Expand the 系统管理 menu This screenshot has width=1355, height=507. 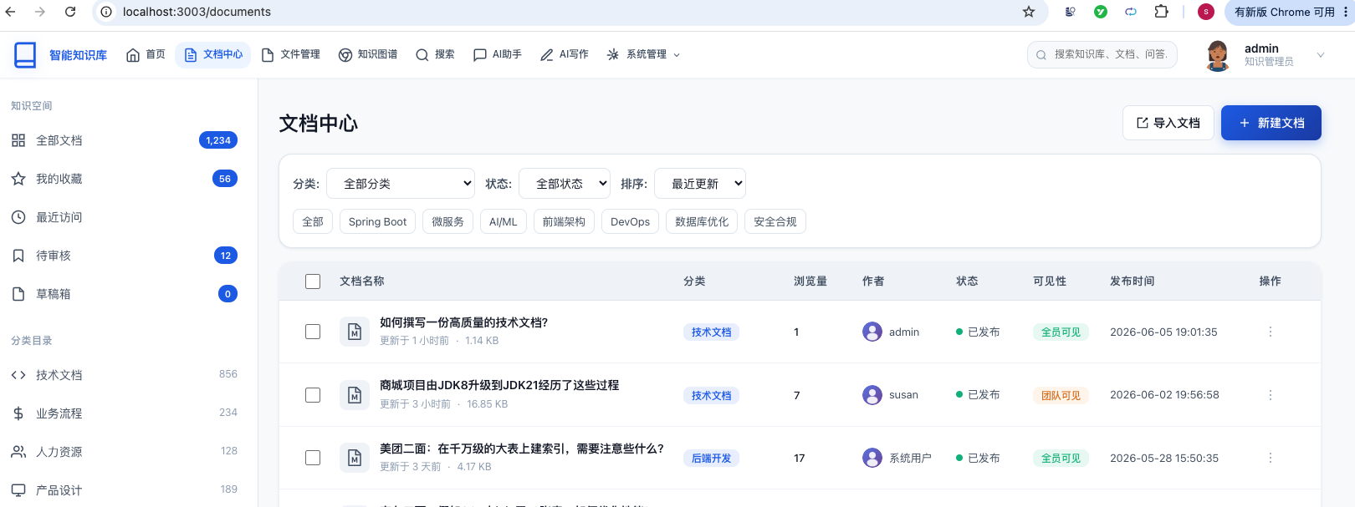[643, 54]
